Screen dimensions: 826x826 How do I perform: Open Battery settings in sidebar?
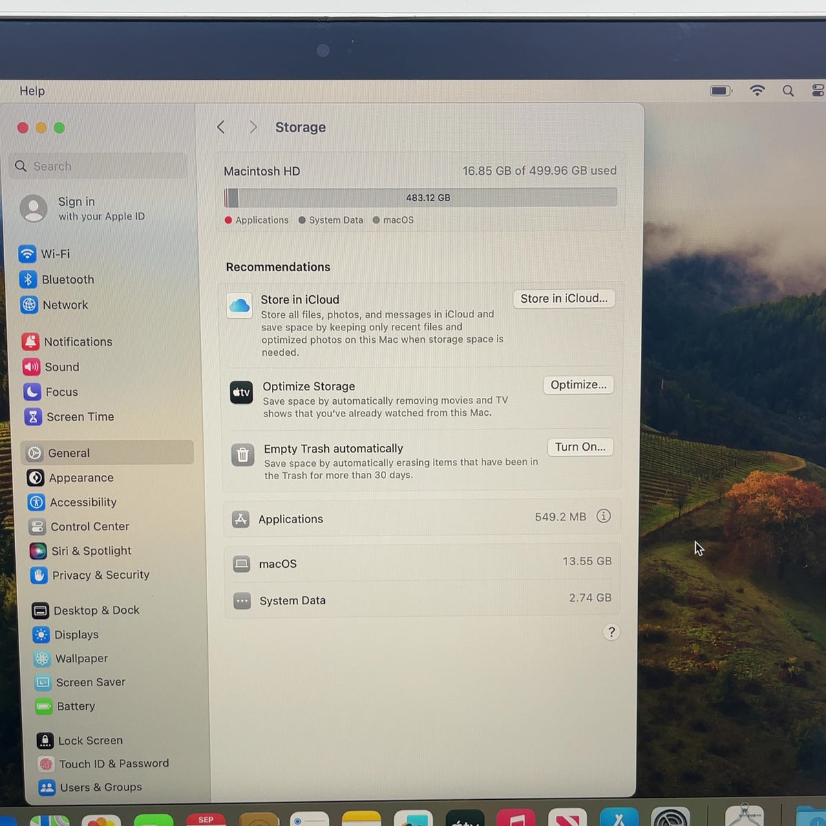pos(66,706)
